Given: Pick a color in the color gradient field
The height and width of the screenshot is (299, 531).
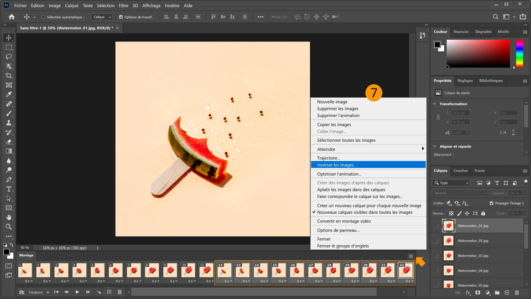Looking at the screenshot, I should coord(478,54).
